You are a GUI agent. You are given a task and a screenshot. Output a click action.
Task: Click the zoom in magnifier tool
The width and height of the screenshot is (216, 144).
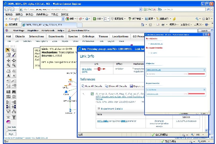pos(8,65)
